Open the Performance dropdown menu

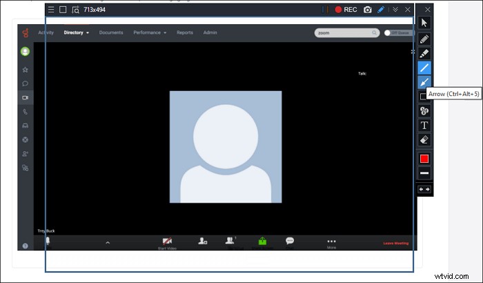(150, 32)
